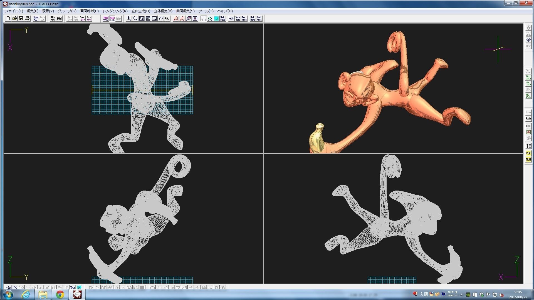
Task: Open the 立体編集(B) menu
Action: (x=163, y=11)
